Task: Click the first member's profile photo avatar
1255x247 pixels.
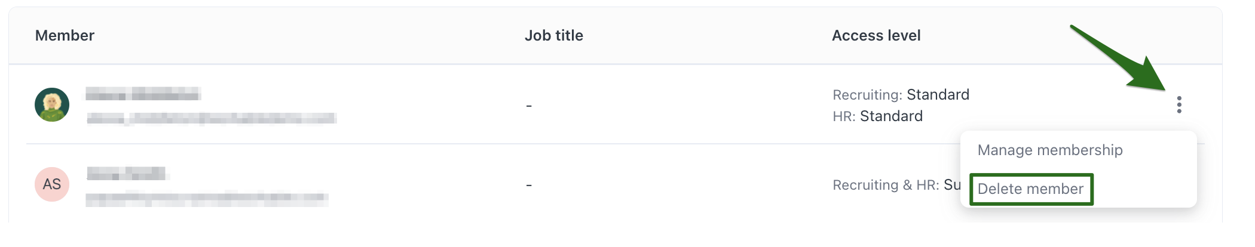Action: tap(52, 105)
